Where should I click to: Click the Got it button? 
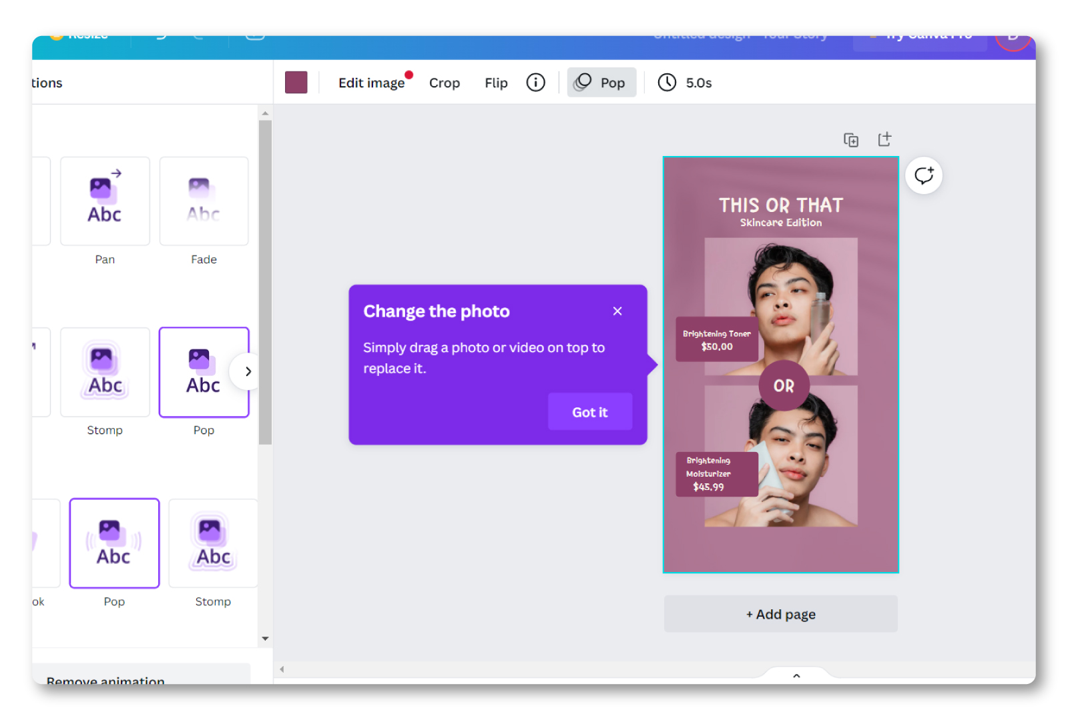click(590, 412)
